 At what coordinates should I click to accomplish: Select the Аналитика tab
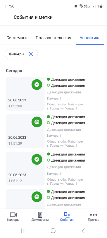tap(90, 38)
